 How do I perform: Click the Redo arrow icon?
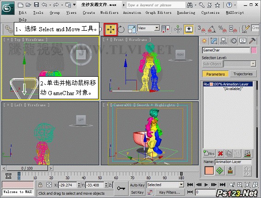[56, 5]
